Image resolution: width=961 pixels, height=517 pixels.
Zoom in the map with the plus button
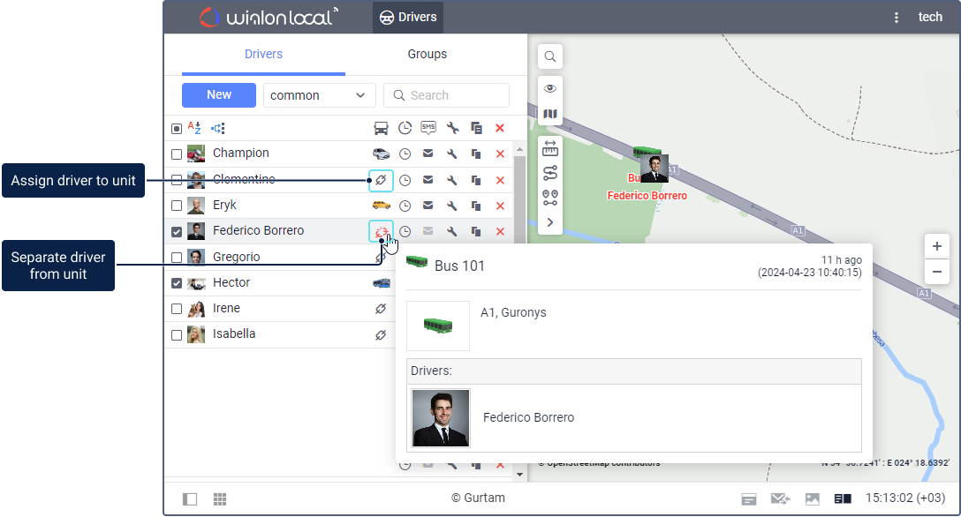[x=937, y=246]
